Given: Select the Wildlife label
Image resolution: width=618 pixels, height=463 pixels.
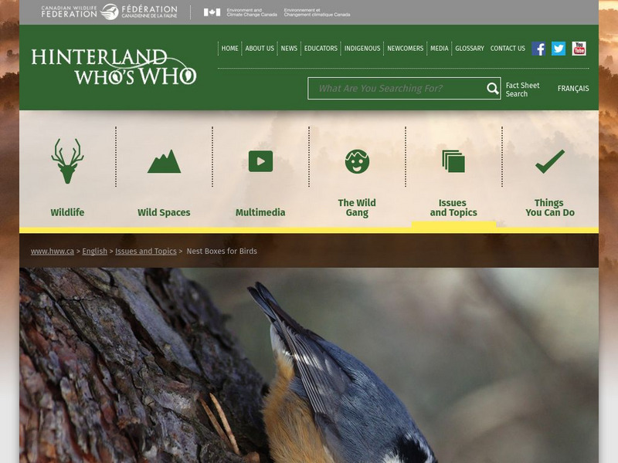Looking at the screenshot, I should click(x=67, y=213).
